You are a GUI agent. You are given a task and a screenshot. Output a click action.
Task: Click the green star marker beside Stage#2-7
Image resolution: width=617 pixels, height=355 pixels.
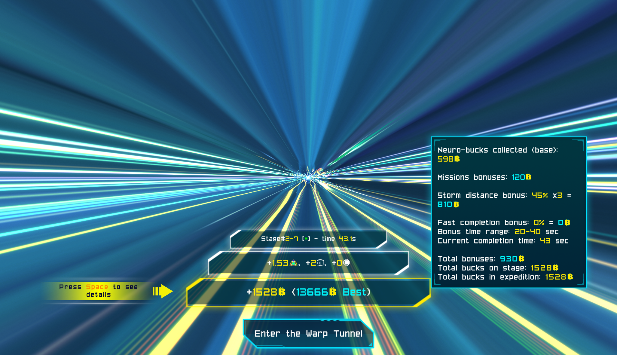306,239
